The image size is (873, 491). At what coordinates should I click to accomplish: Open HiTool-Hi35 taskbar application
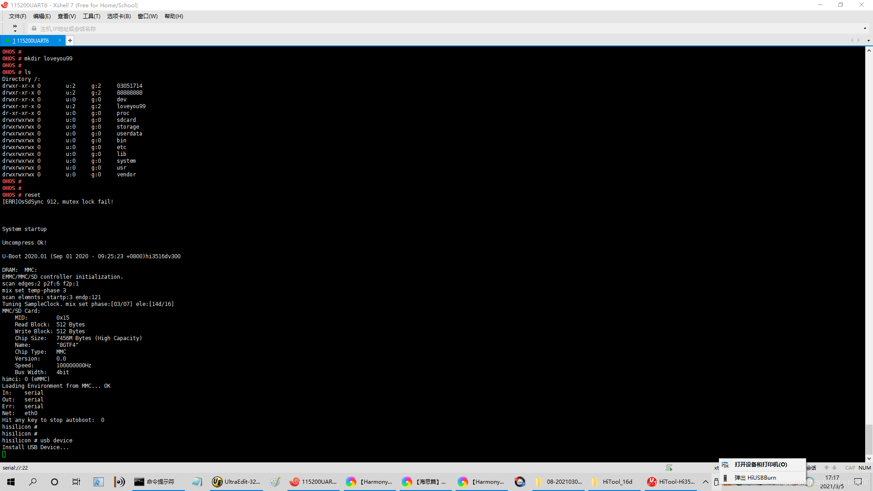[x=671, y=482]
